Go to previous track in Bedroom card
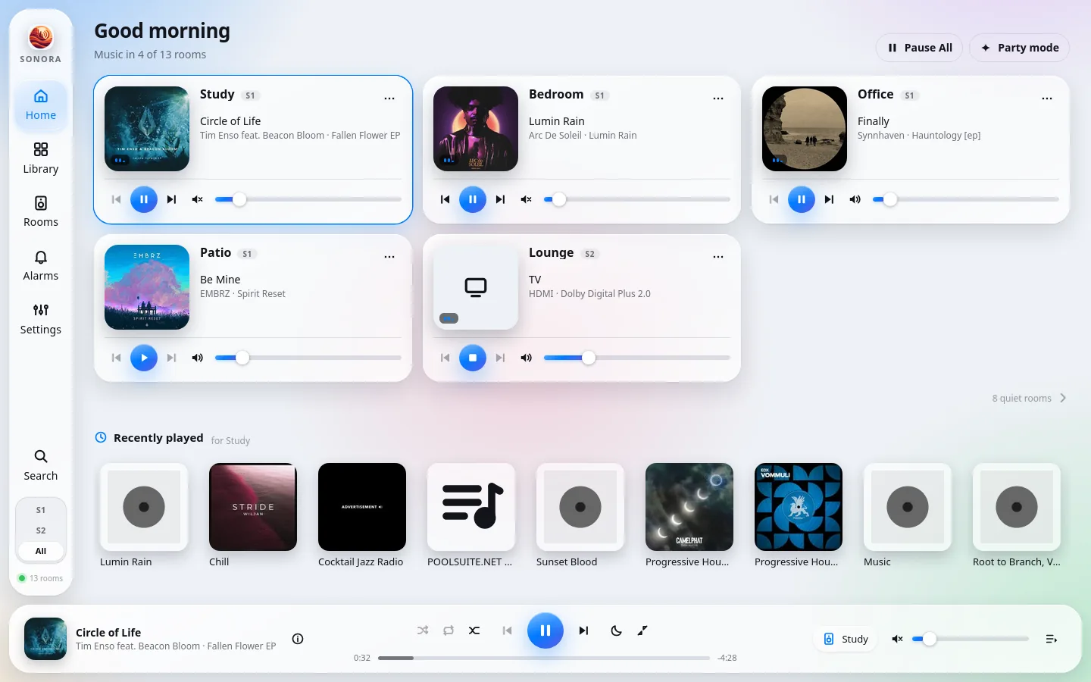Viewport: 1091px width, 682px height. (445, 199)
